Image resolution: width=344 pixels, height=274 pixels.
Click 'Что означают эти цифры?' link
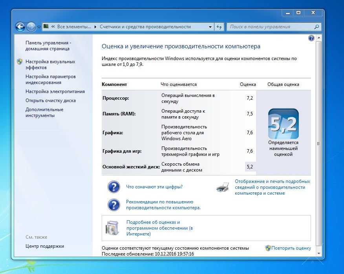pyautogui.click(x=154, y=187)
